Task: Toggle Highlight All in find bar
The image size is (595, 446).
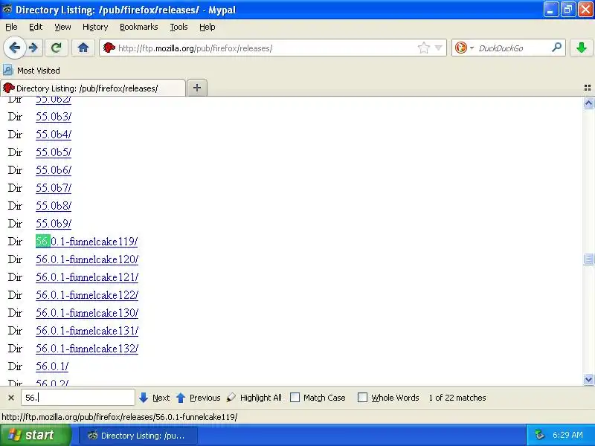Action: 254,398
